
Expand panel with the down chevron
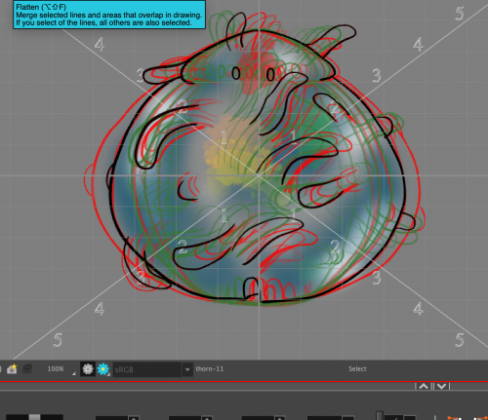[441, 386]
